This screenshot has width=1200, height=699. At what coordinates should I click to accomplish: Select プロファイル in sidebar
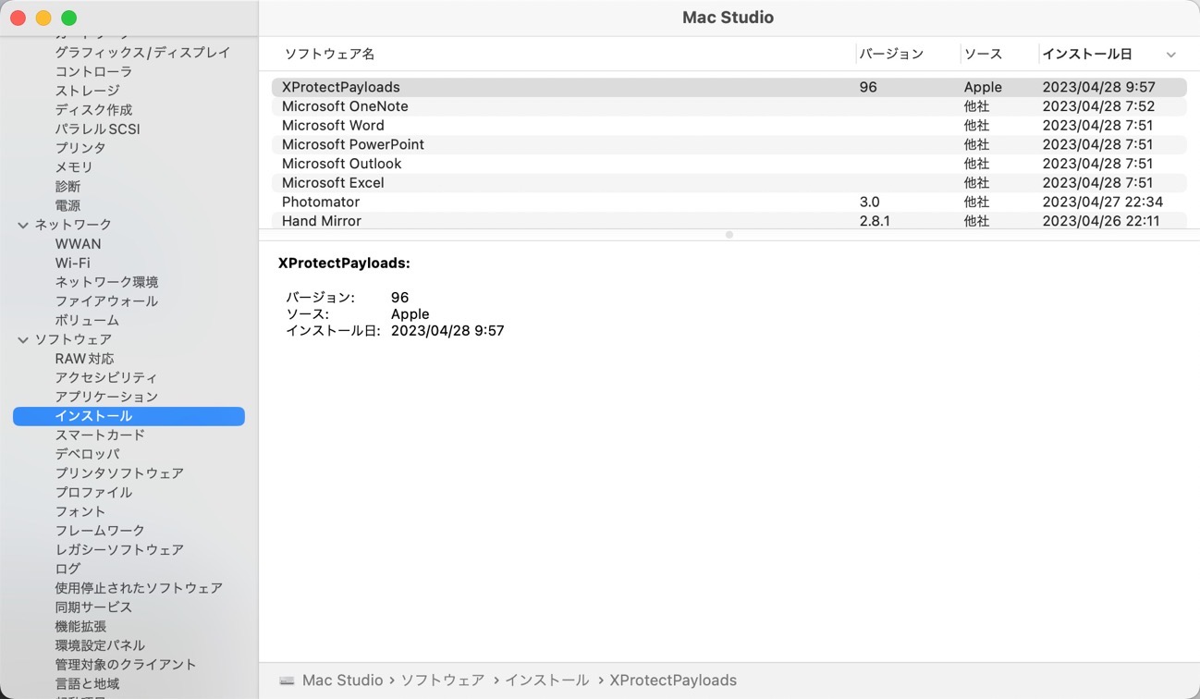pyautogui.click(x=93, y=493)
